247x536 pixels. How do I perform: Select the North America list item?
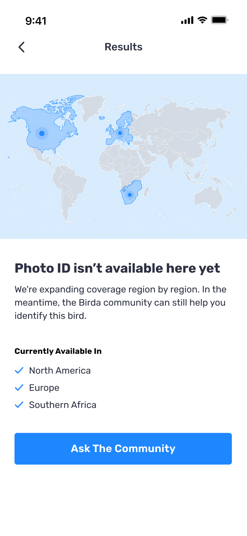pos(53,370)
